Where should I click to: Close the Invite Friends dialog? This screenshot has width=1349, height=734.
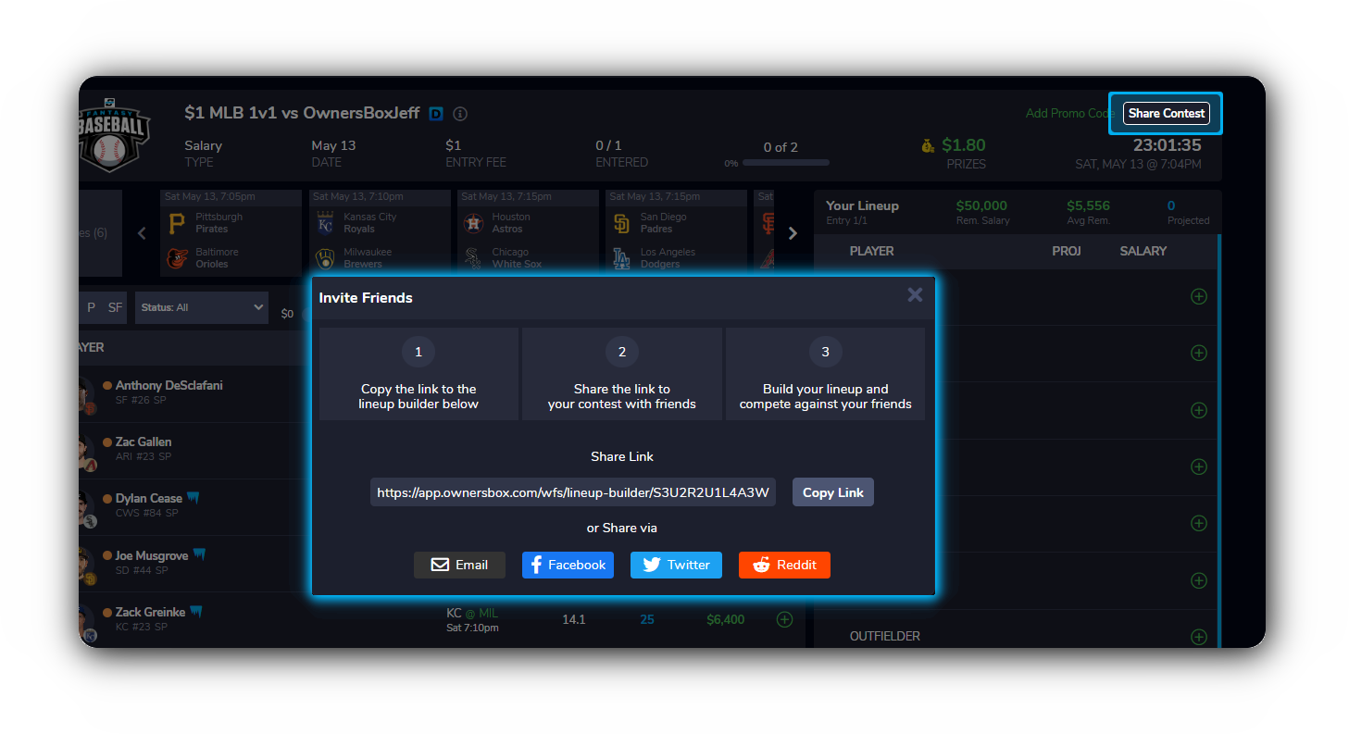click(915, 295)
